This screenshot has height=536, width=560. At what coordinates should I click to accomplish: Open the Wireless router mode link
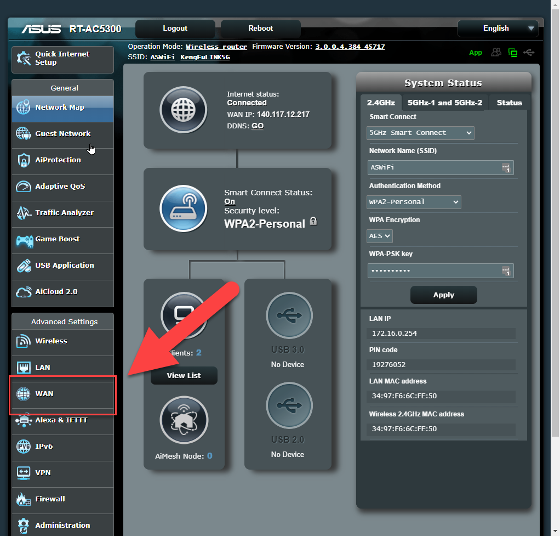216,47
